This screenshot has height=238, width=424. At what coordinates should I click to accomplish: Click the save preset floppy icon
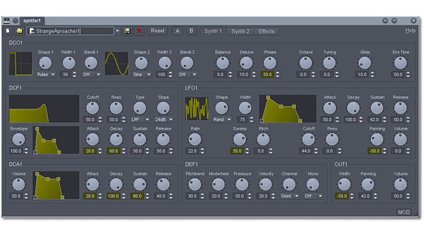pyautogui.click(x=127, y=31)
